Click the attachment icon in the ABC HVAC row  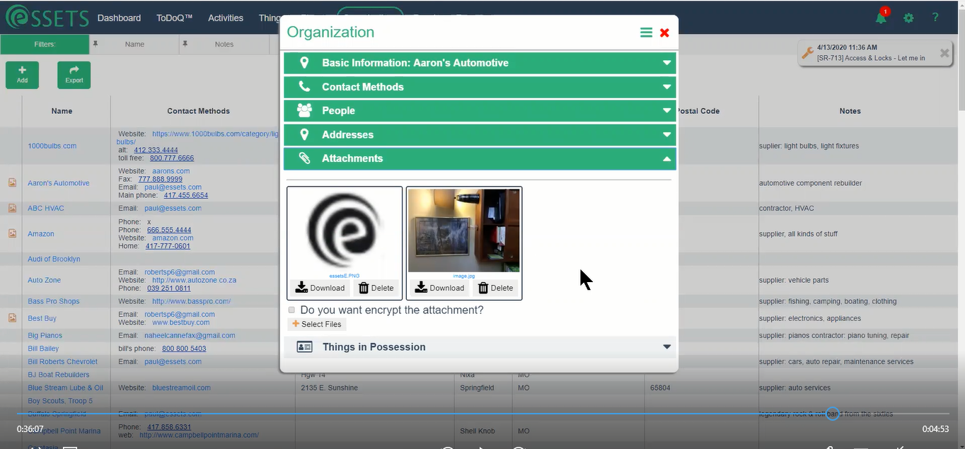click(x=12, y=209)
